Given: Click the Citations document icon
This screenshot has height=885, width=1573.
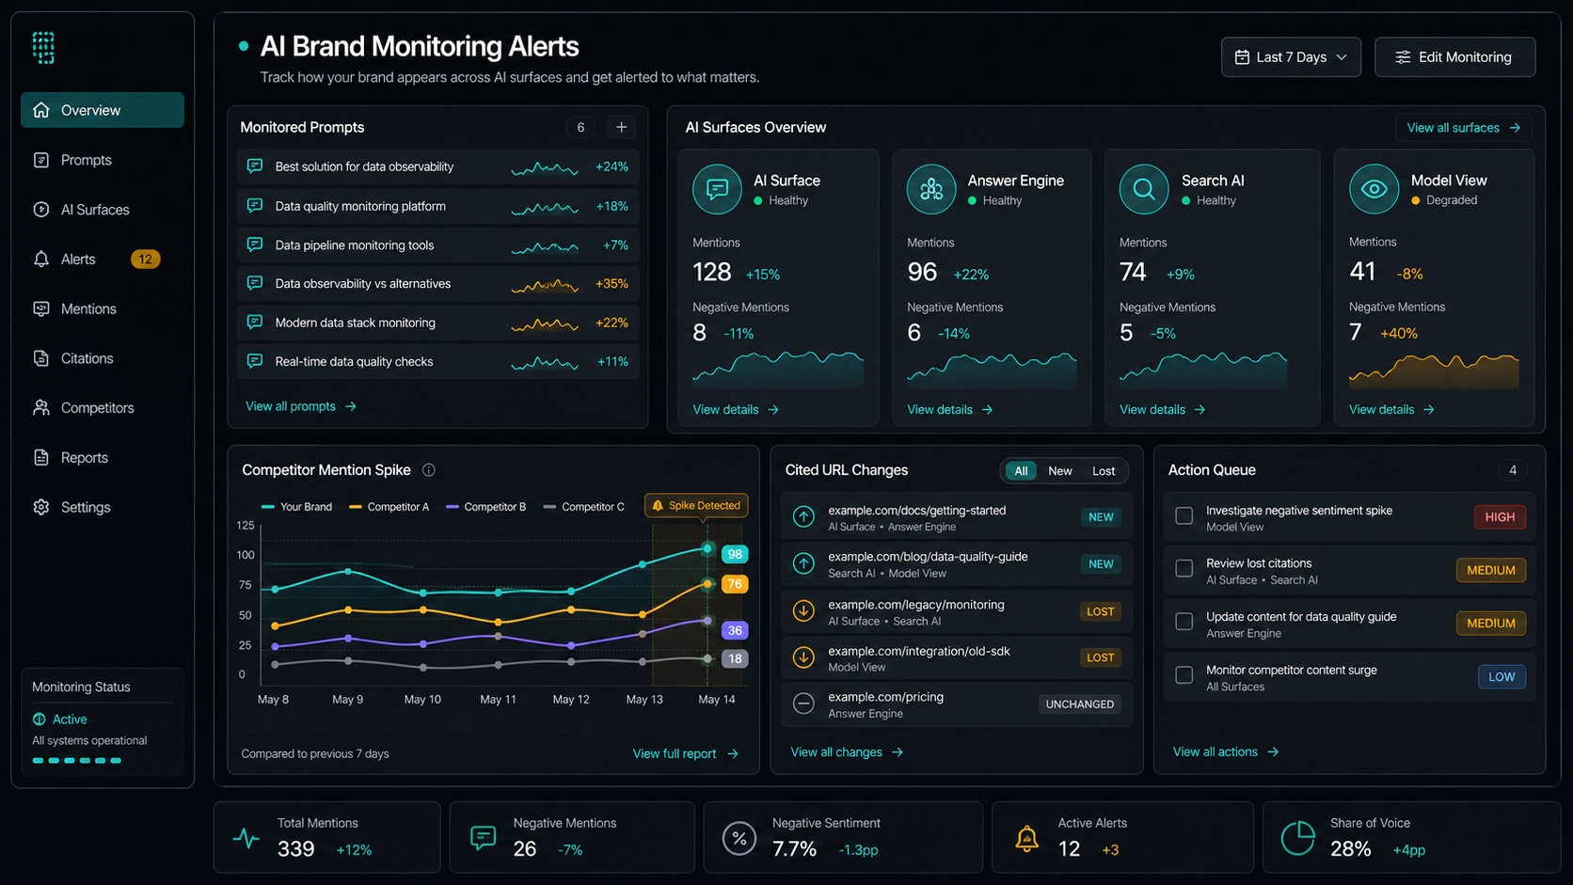Looking at the screenshot, I should pos(41,358).
